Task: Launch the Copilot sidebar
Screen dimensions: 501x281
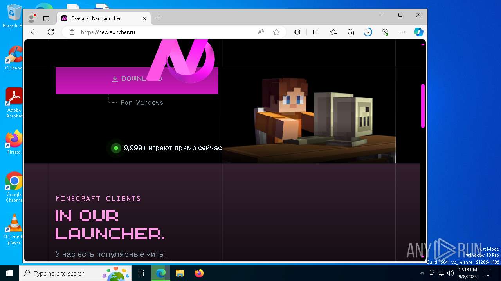Action: point(419,32)
